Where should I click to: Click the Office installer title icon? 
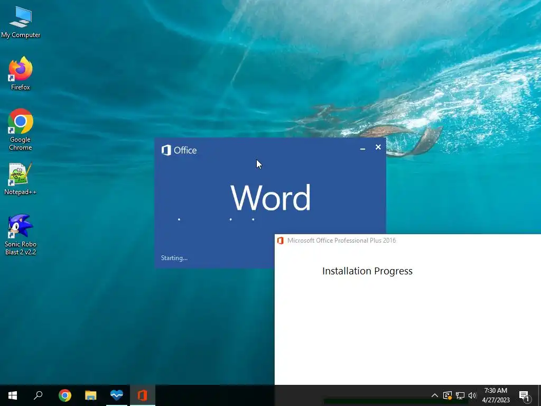click(x=281, y=241)
